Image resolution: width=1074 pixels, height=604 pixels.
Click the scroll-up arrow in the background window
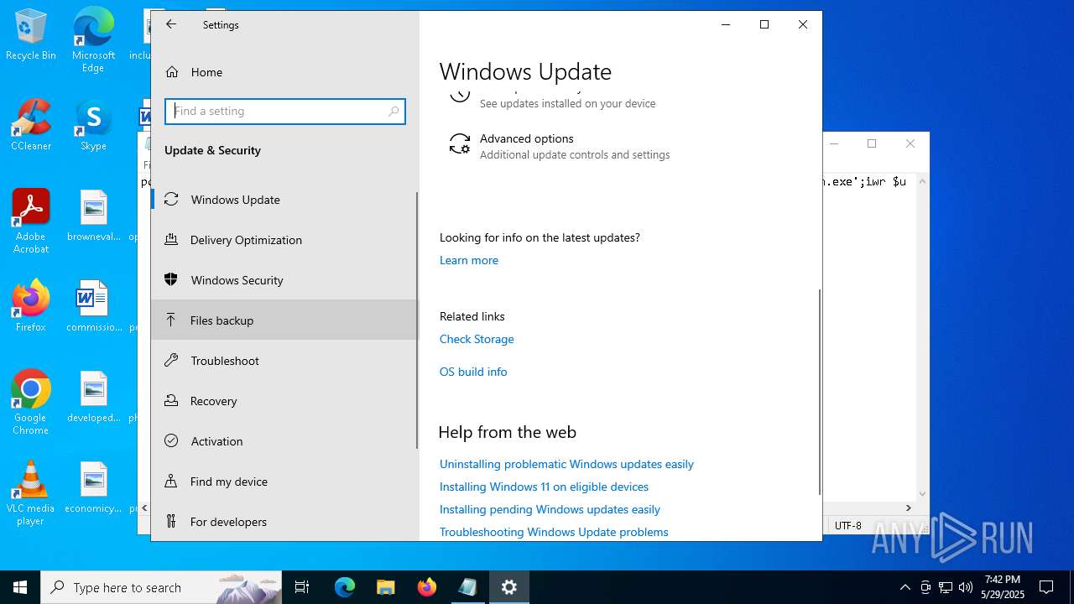click(923, 180)
